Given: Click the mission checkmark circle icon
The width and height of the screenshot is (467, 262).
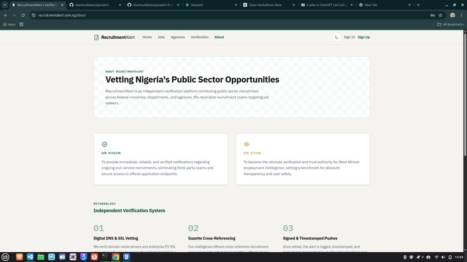Looking at the screenshot, I should [x=104, y=144].
